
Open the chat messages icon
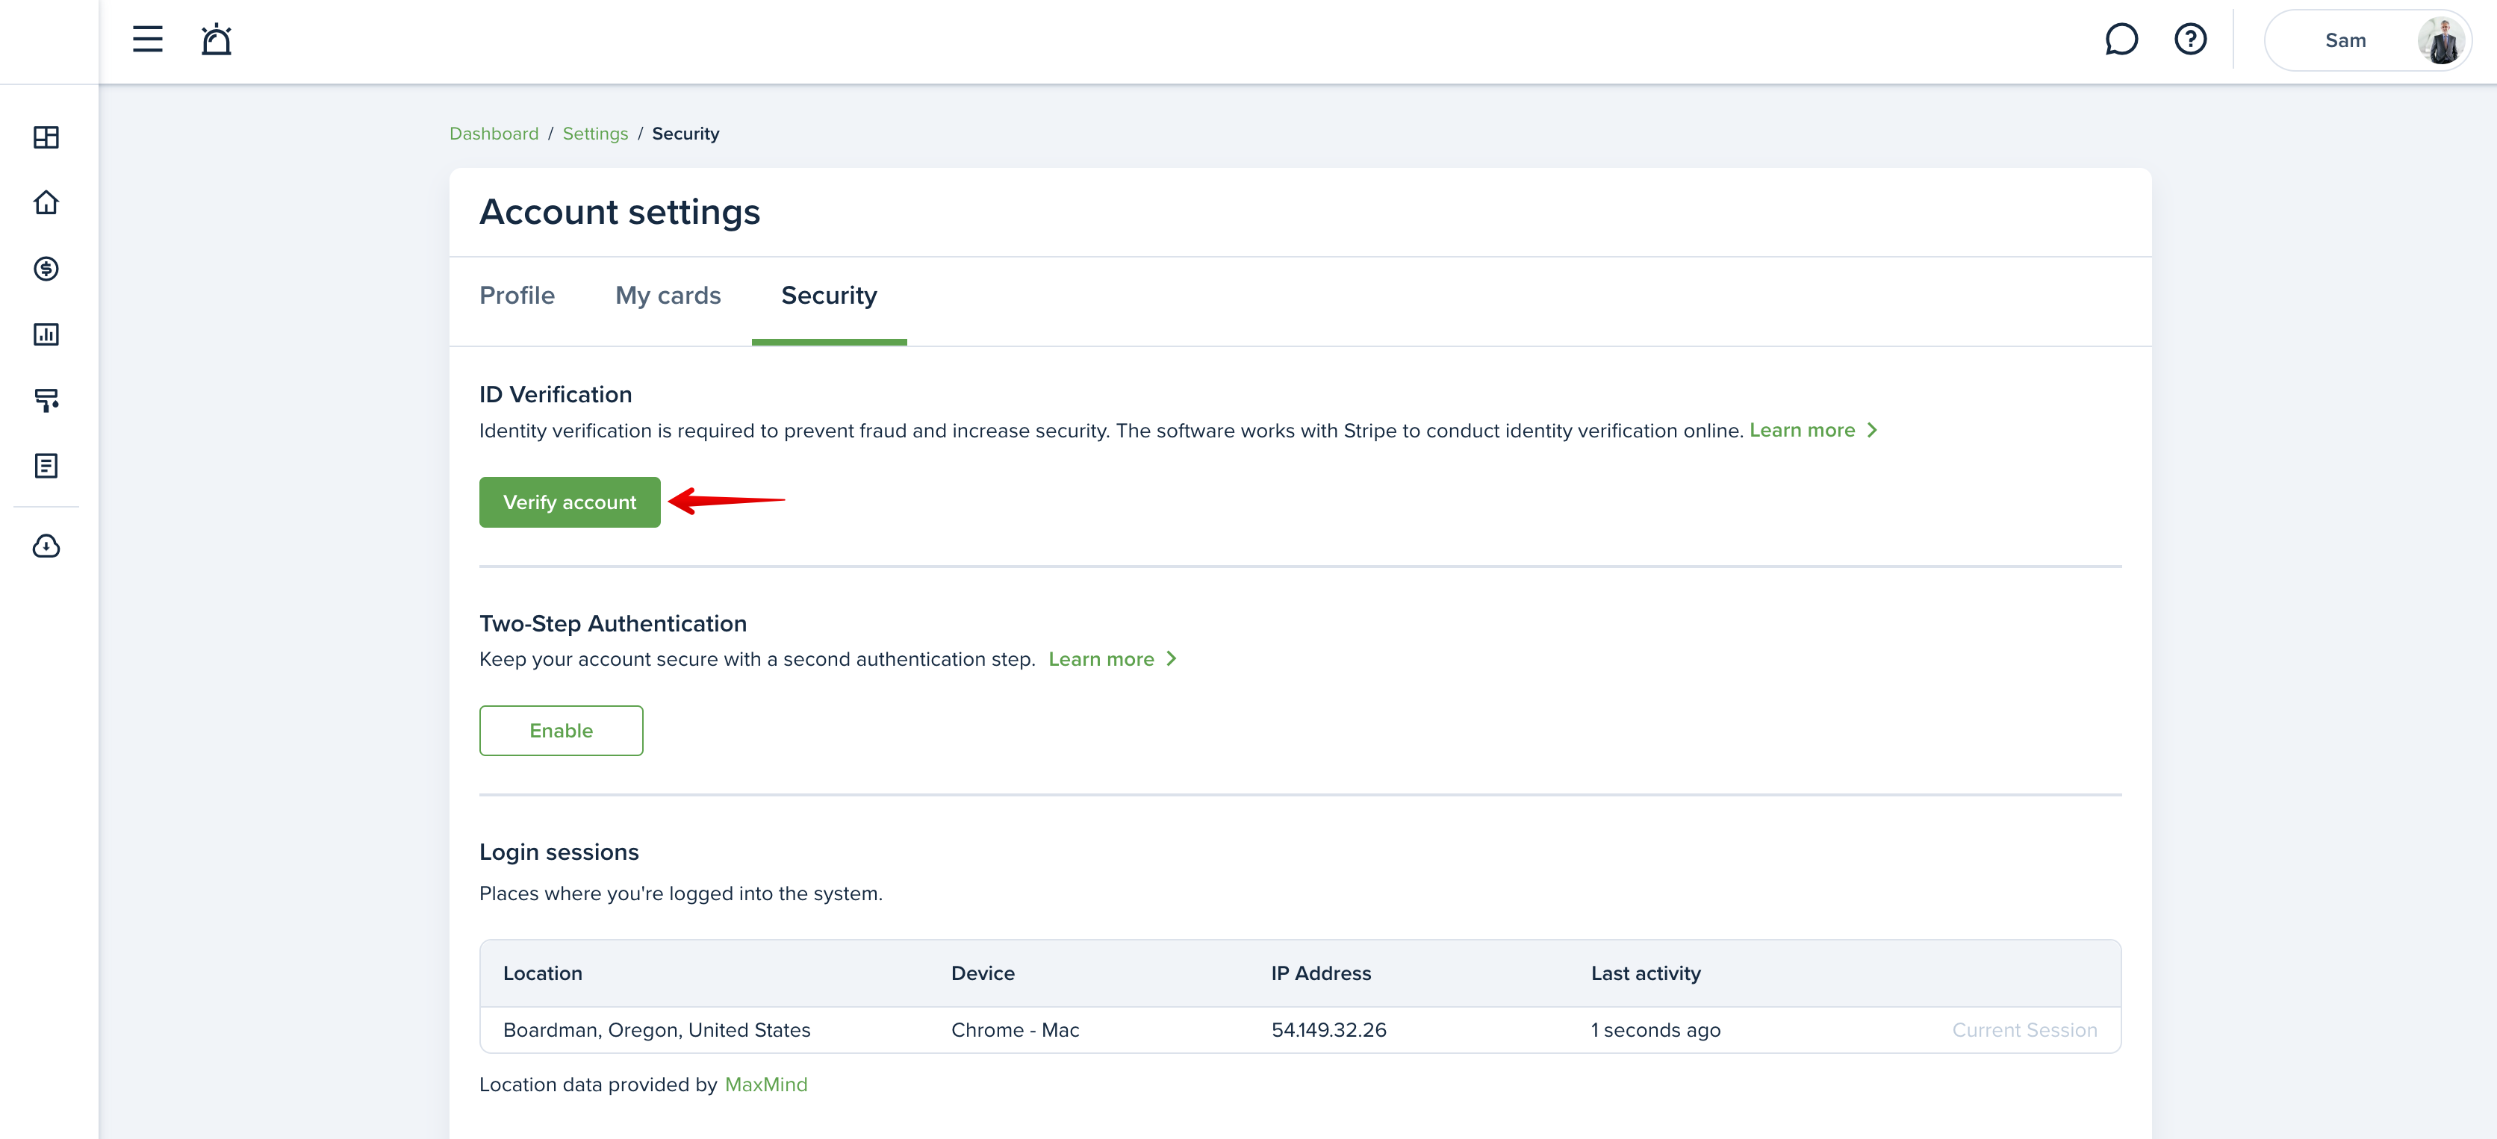coord(2121,40)
